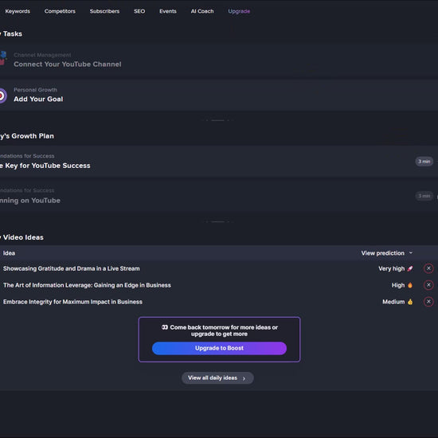Viewport: 438px width, 438px height.
Task: Click the flame icon next to High
Action: (410, 285)
